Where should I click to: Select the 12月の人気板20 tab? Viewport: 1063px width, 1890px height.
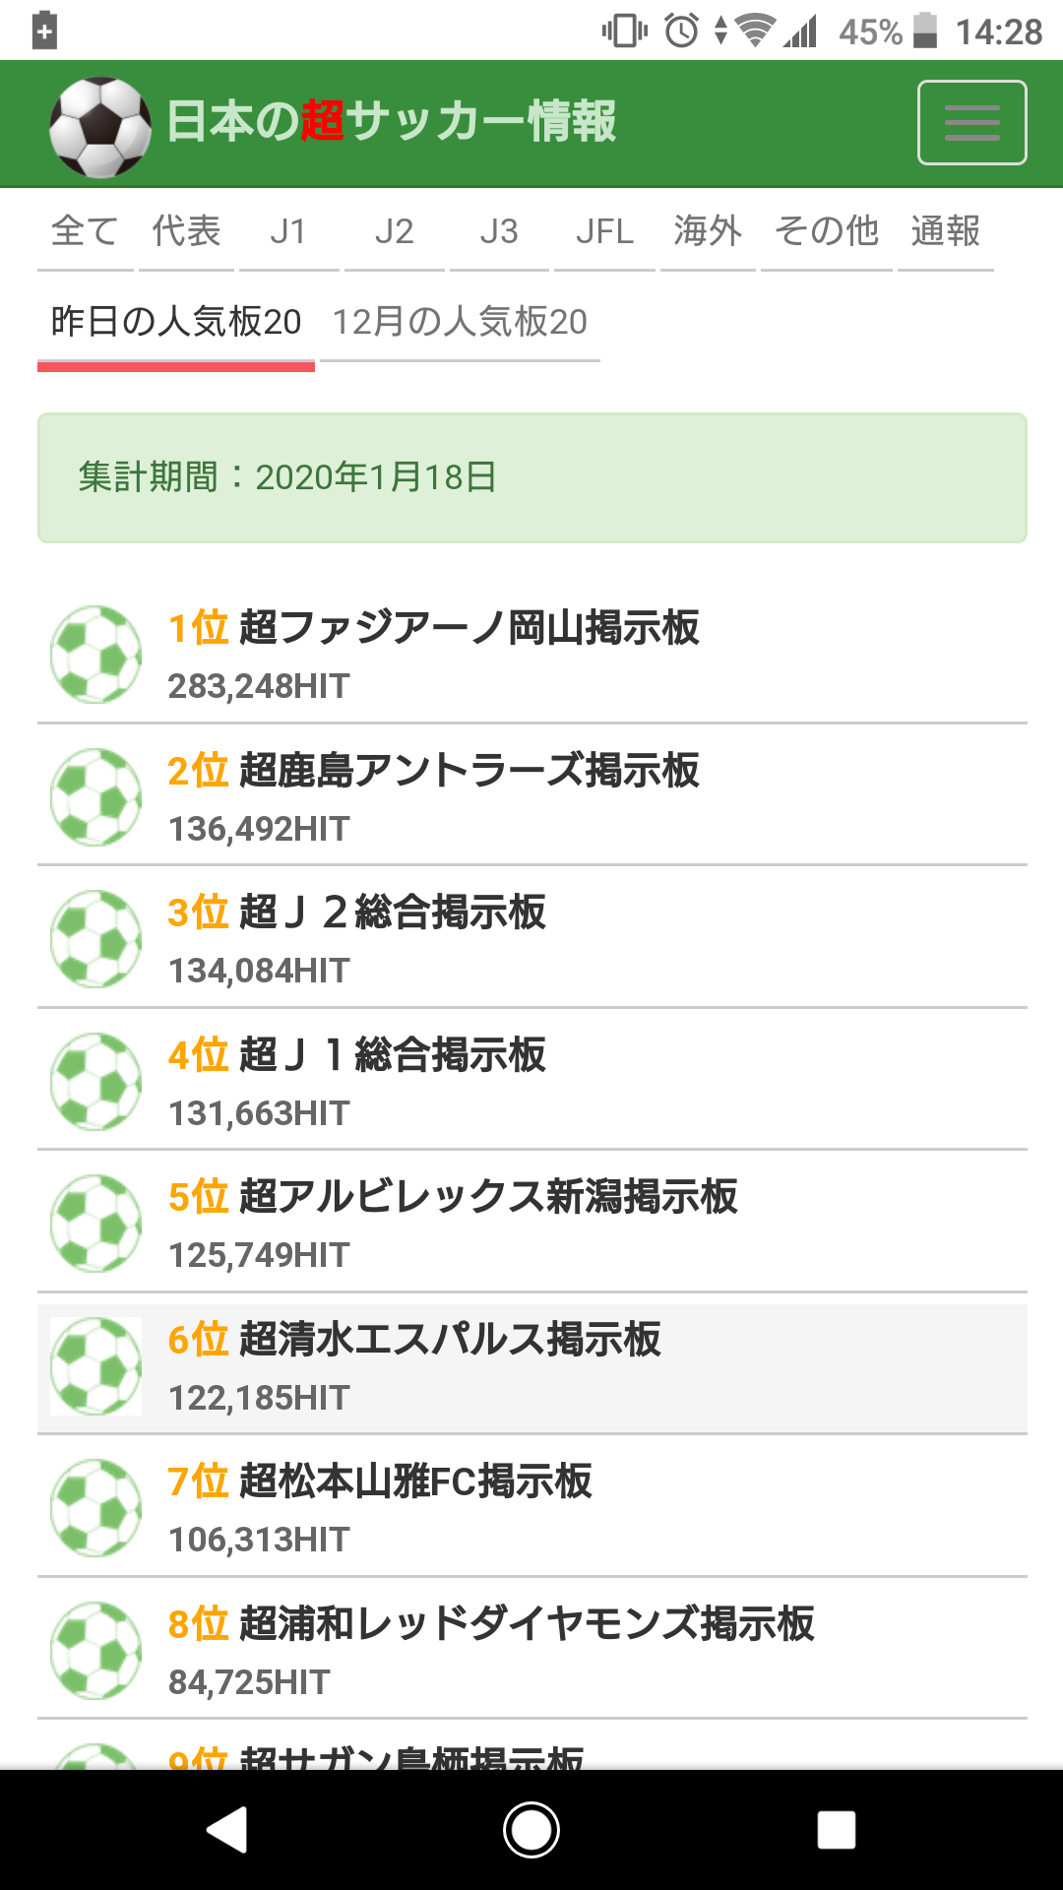[x=460, y=322]
